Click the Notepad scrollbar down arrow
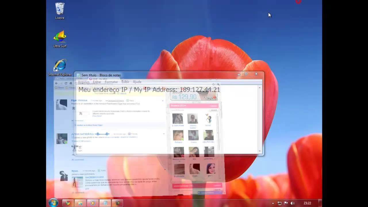Image resolution: width=368 pixels, height=207 pixels. tap(260, 151)
